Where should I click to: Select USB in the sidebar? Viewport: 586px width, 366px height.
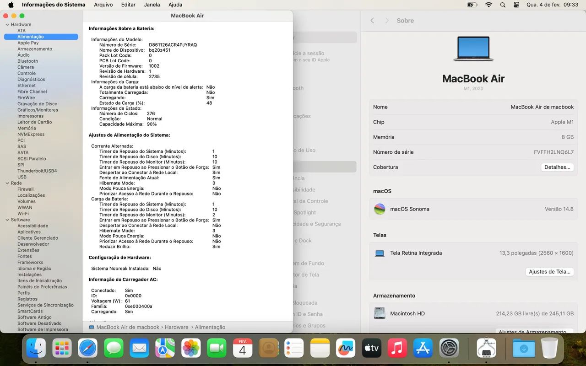22,177
